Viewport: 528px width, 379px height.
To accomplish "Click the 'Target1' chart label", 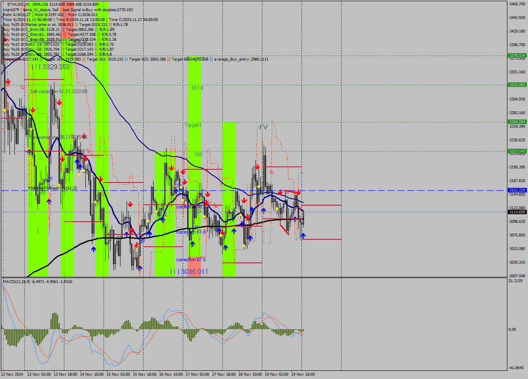I will (193, 125).
